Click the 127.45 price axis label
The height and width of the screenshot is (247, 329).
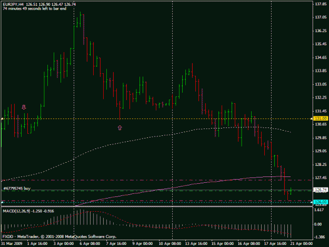[321, 178]
